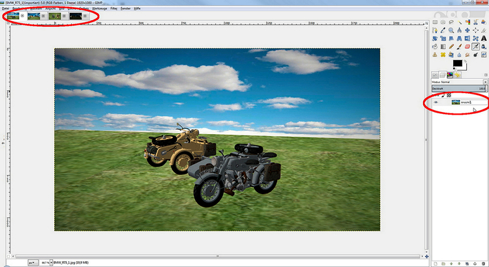The image size is (489, 267).
Task: Select the Smudge tool
Action: 467,55
